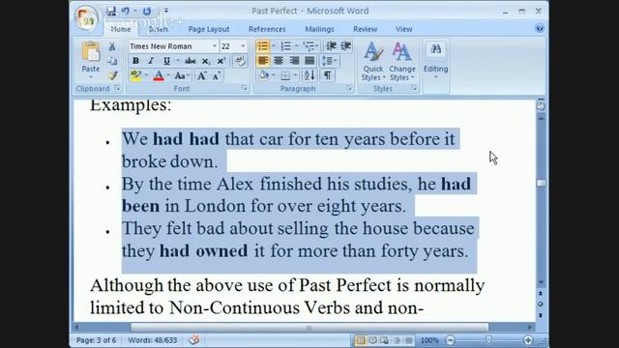
Task: Click the Page 3 of 6 indicator
Action: [97, 340]
